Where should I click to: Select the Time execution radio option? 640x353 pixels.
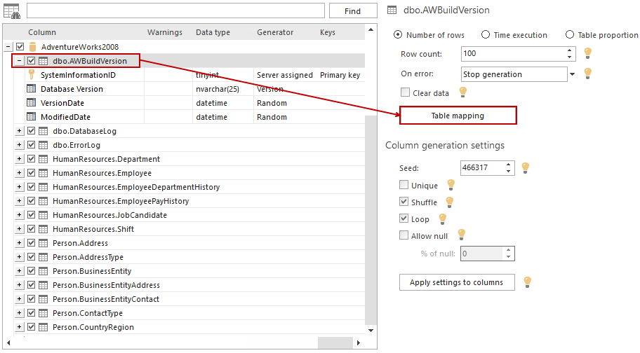tap(486, 34)
